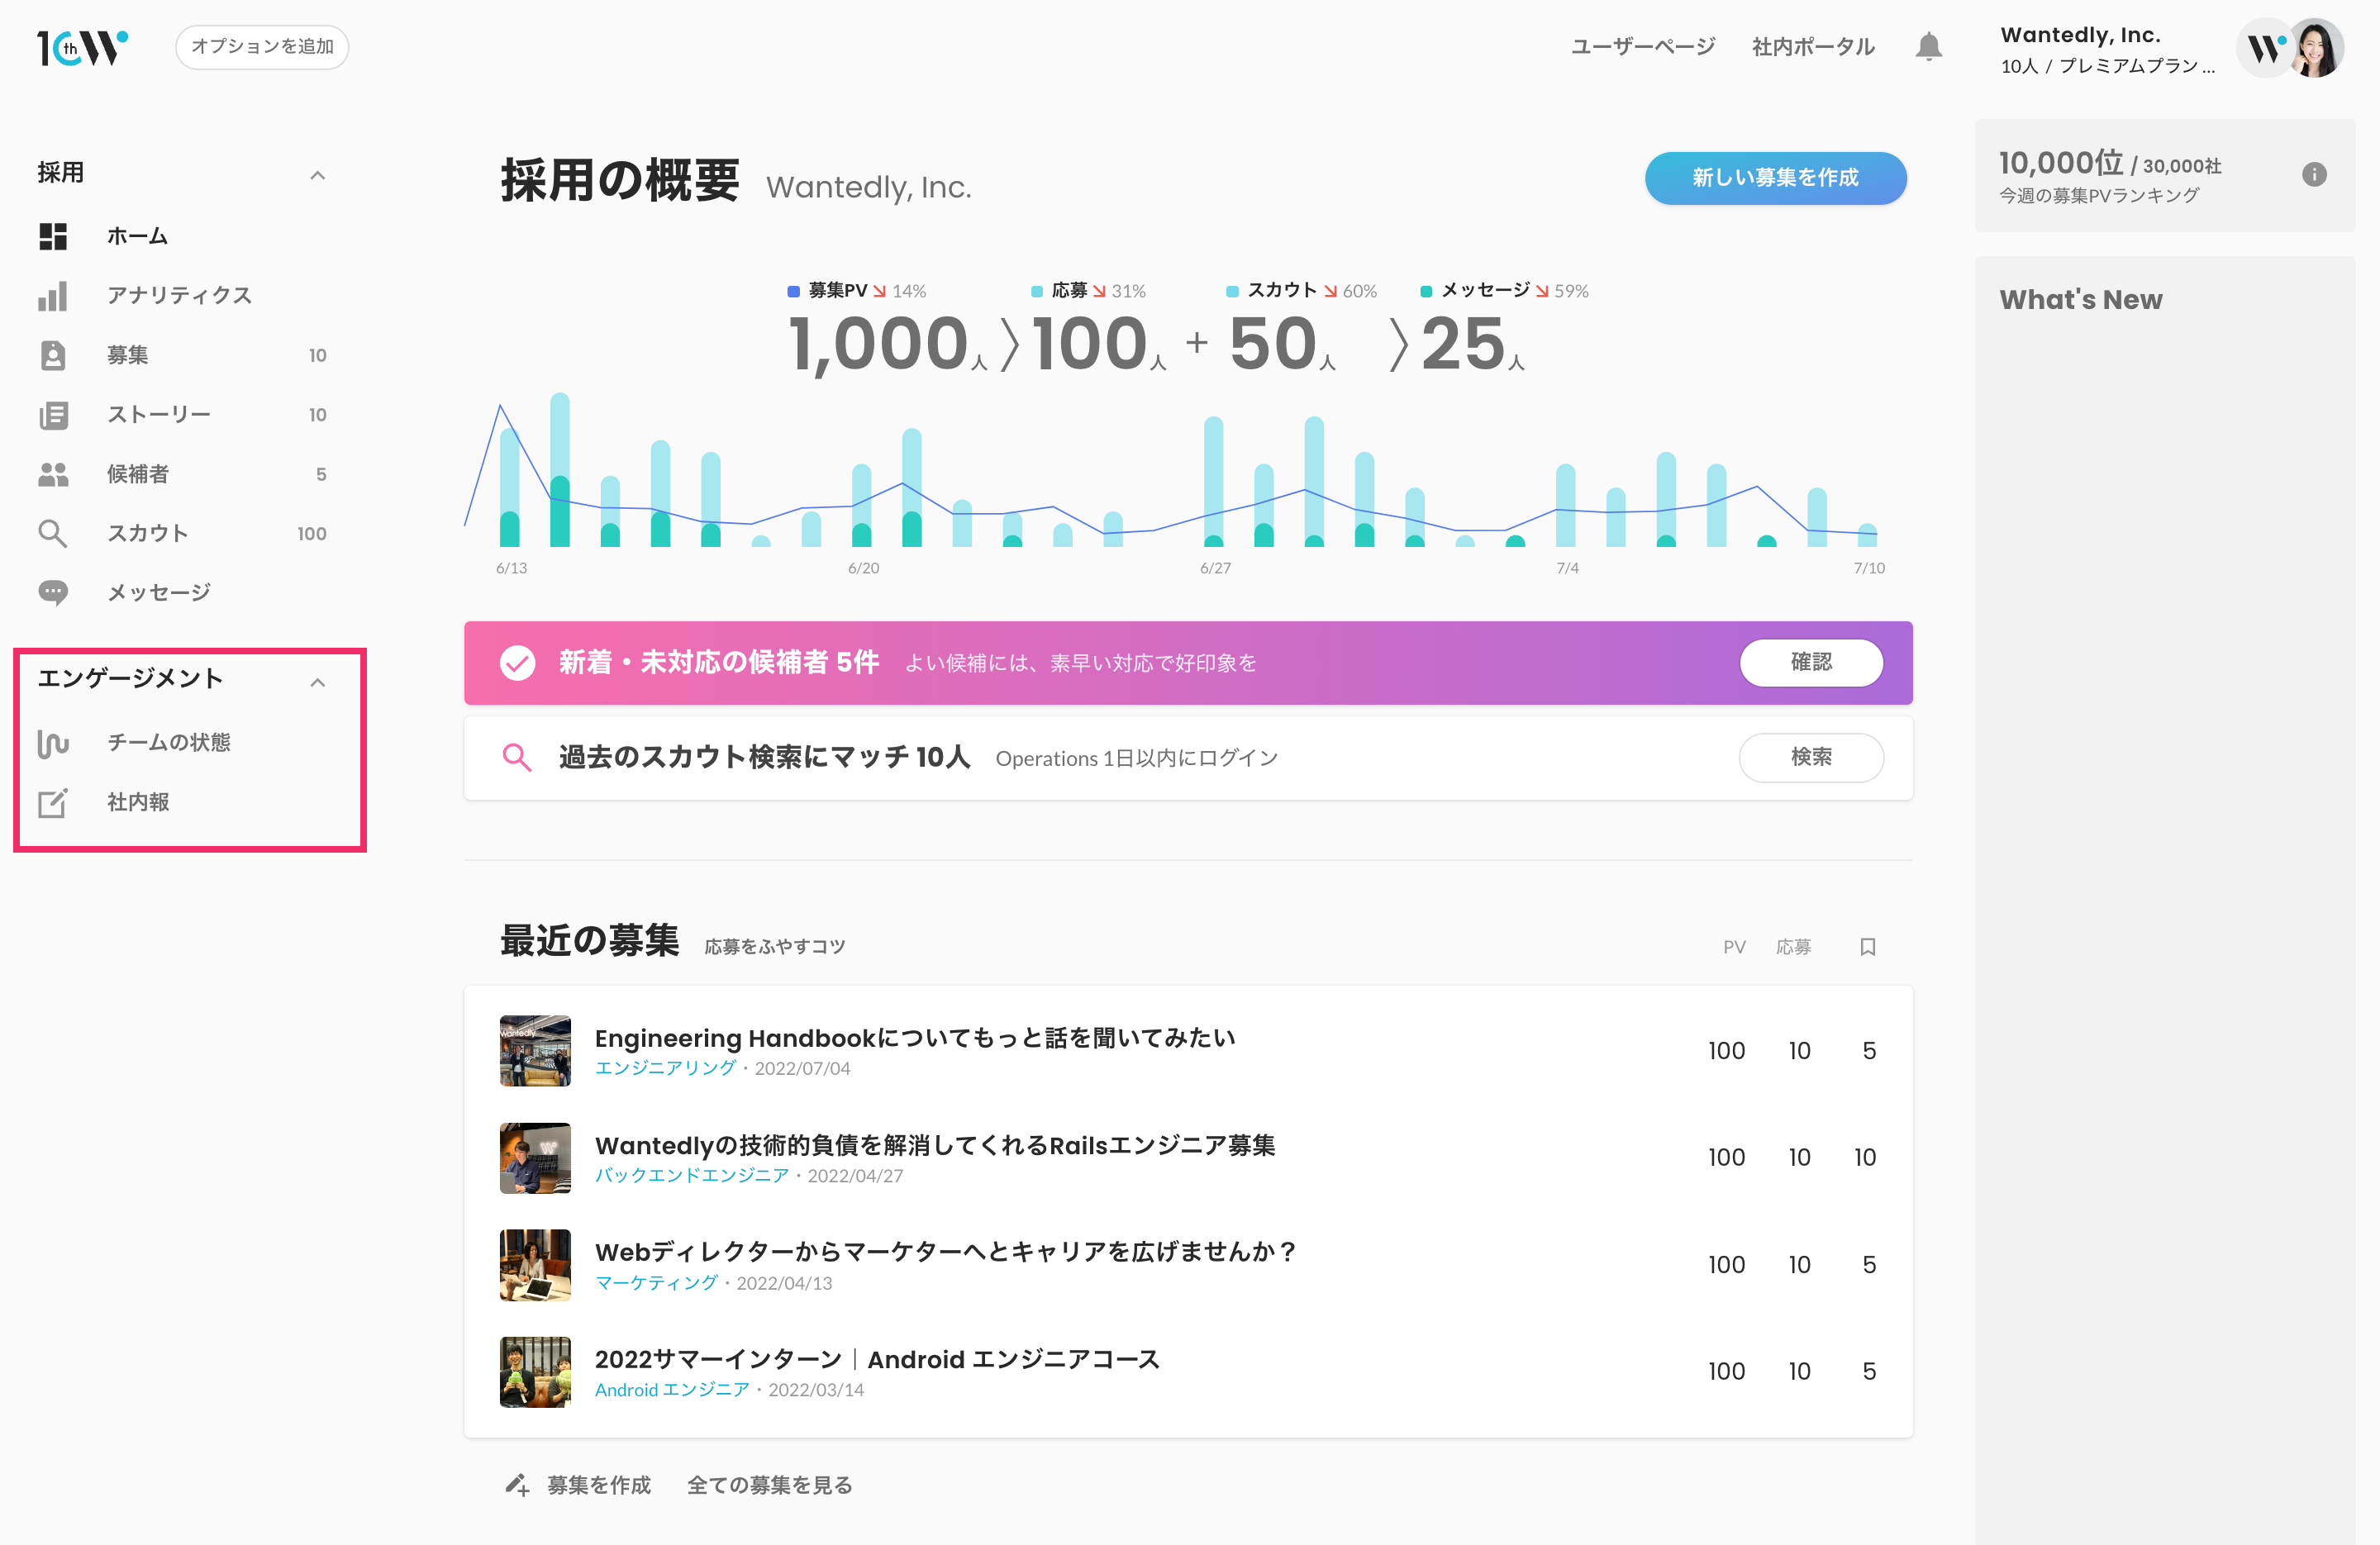Toggle the スカウト legend swatch
This screenshot has height=1545, width=2380.
click(1232, 291)
